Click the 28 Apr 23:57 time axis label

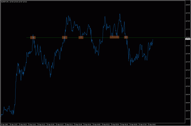coord(13,124)
